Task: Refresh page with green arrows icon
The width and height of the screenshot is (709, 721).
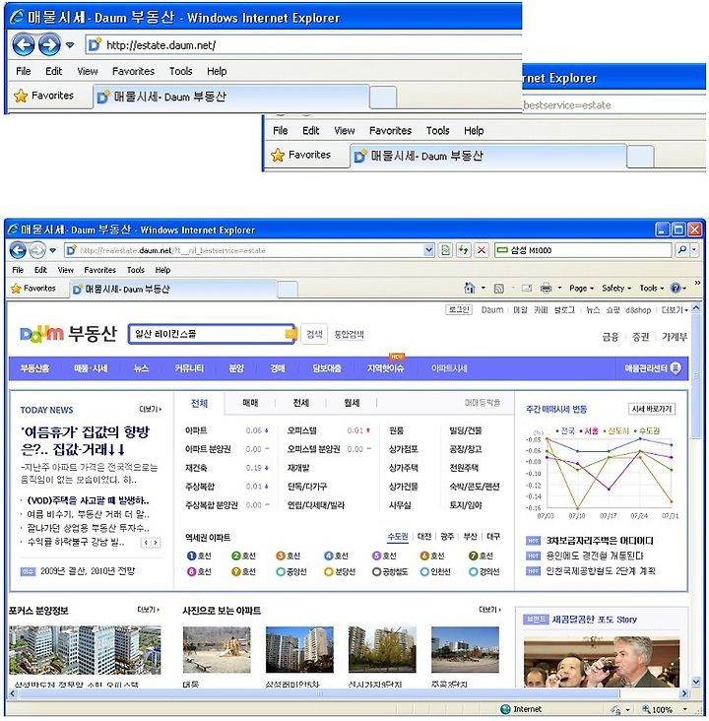Action: (463, 250)
